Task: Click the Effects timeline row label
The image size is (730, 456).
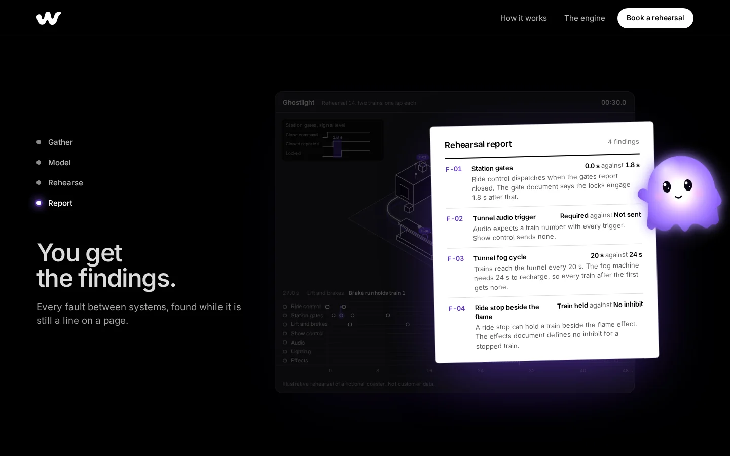Action: [x=299, y=361]
